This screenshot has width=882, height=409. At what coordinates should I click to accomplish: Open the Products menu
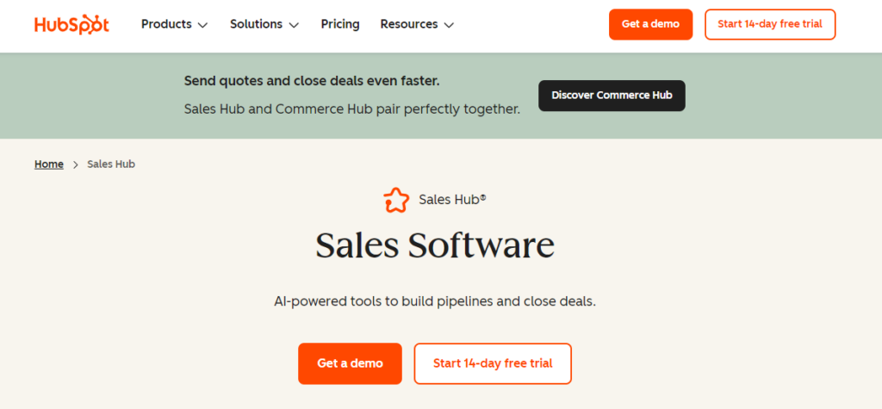click(x=175, y=24)
